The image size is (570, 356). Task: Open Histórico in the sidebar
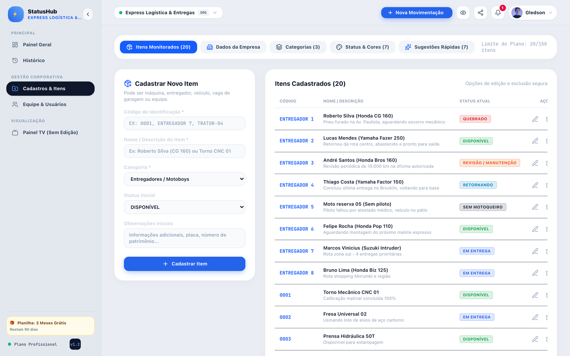(x=50, y=61)
